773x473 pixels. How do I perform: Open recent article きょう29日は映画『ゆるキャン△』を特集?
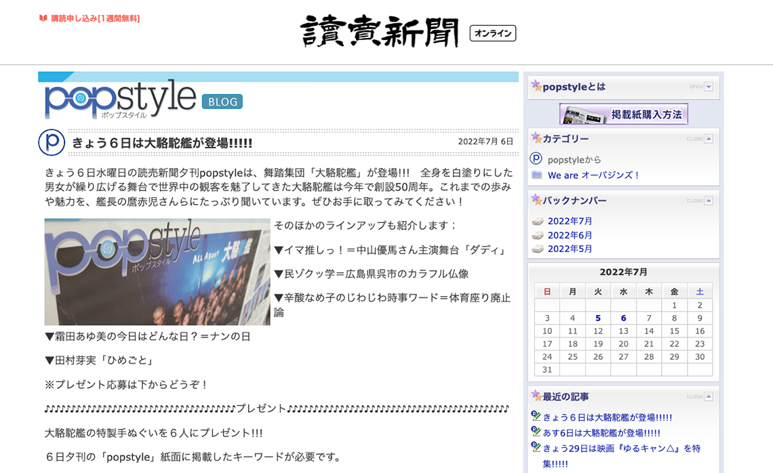pyautogui.click(x=621, y=456)
